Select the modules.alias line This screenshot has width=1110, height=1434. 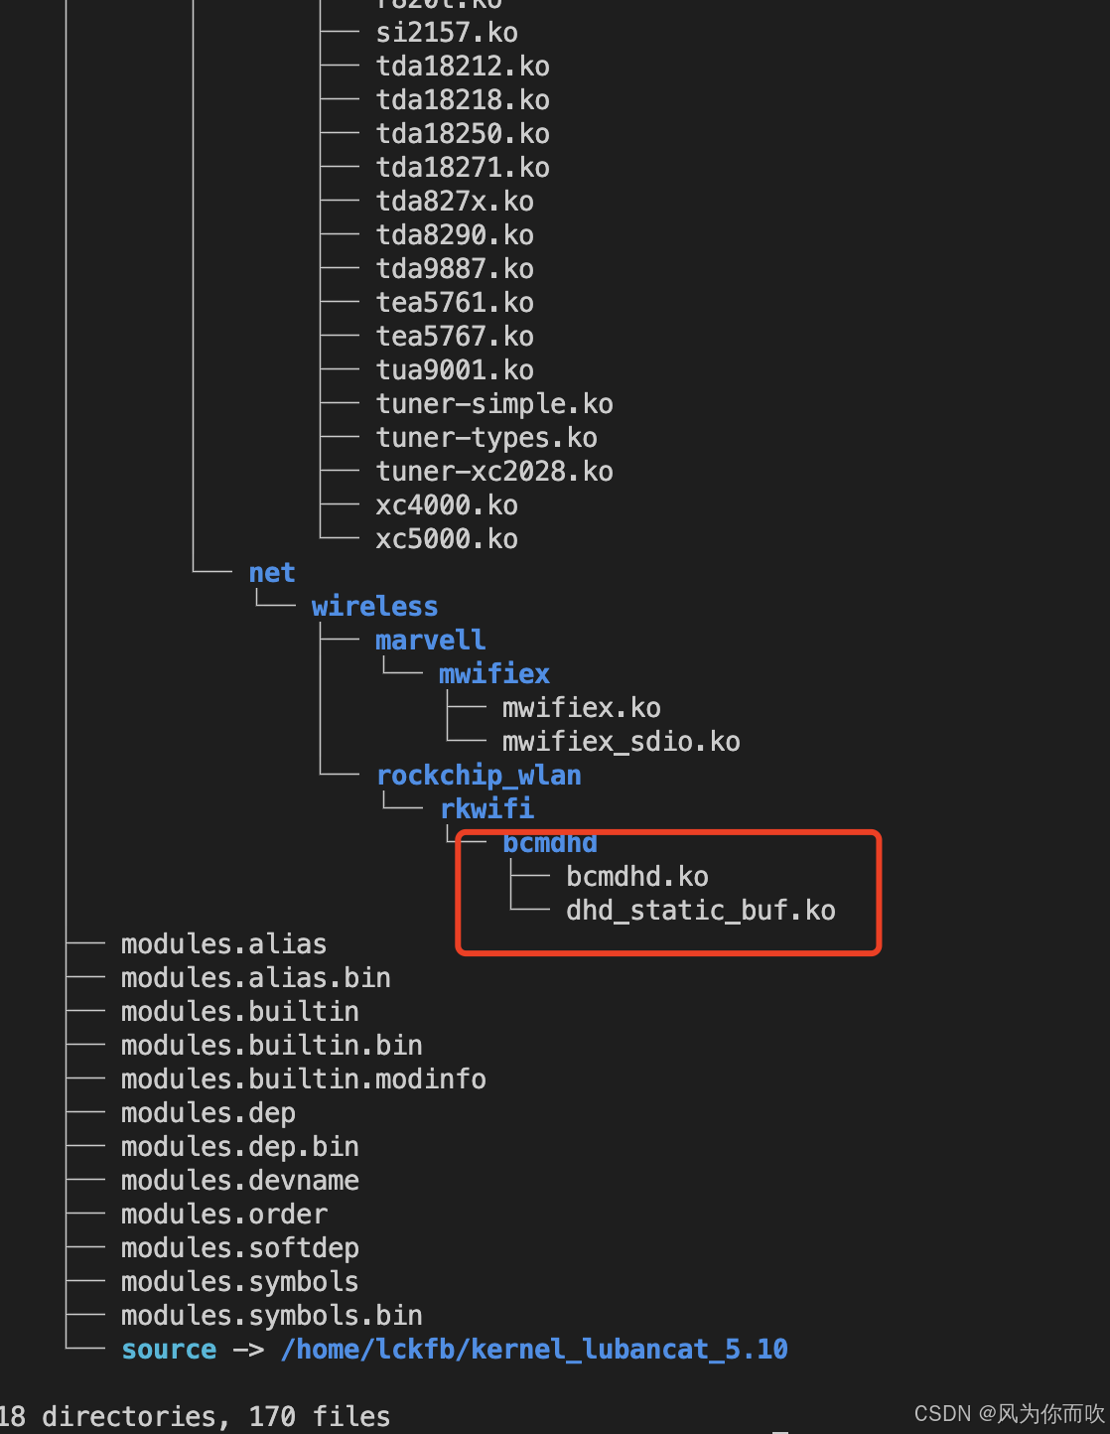coord(223,944)
